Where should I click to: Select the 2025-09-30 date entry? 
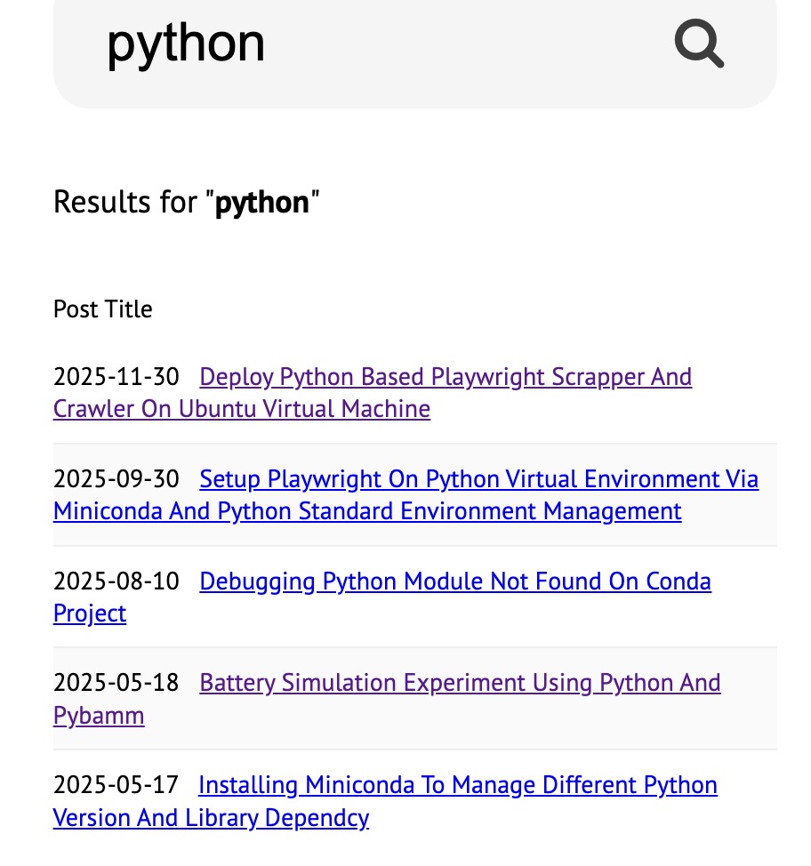coord(116,479)
